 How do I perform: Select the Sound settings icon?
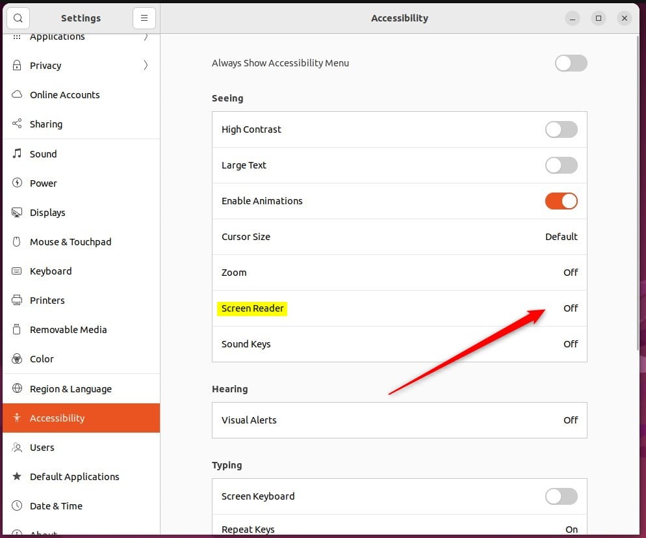click(x=18, y=154)
